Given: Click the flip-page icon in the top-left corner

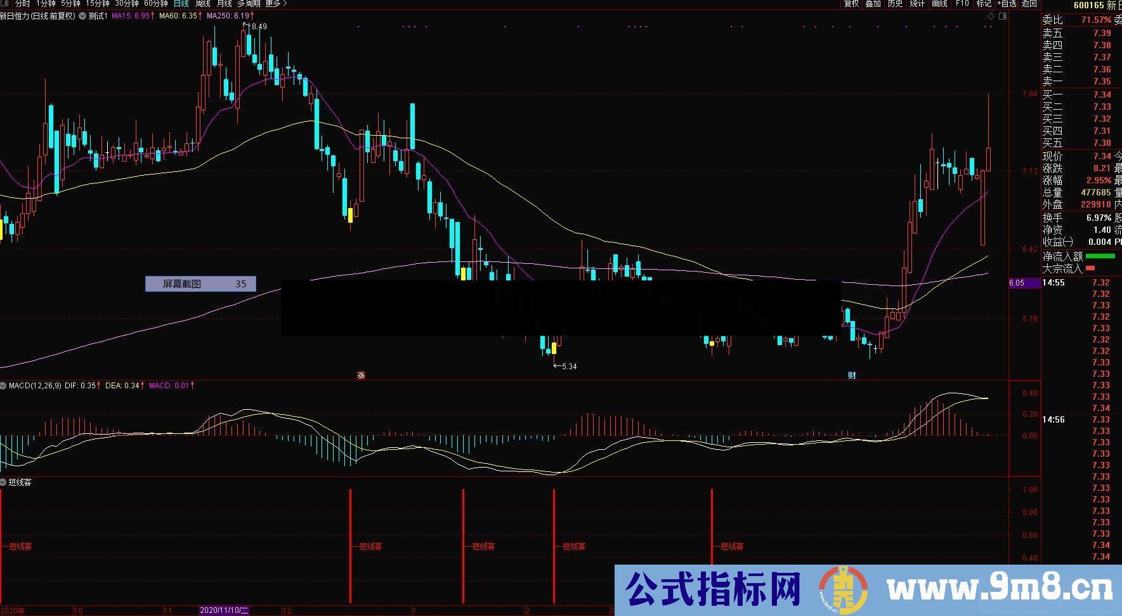Looking at the screenshot, I should (x=4, y=4).
